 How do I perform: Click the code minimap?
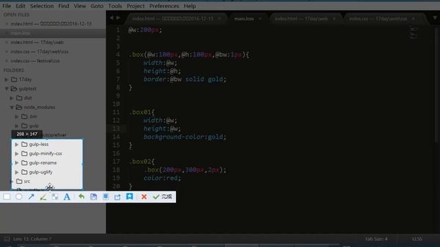point(414,33)
